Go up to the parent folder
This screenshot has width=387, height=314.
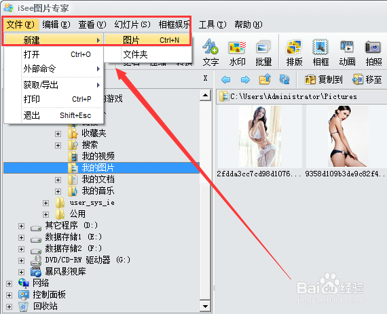point(265,79)
